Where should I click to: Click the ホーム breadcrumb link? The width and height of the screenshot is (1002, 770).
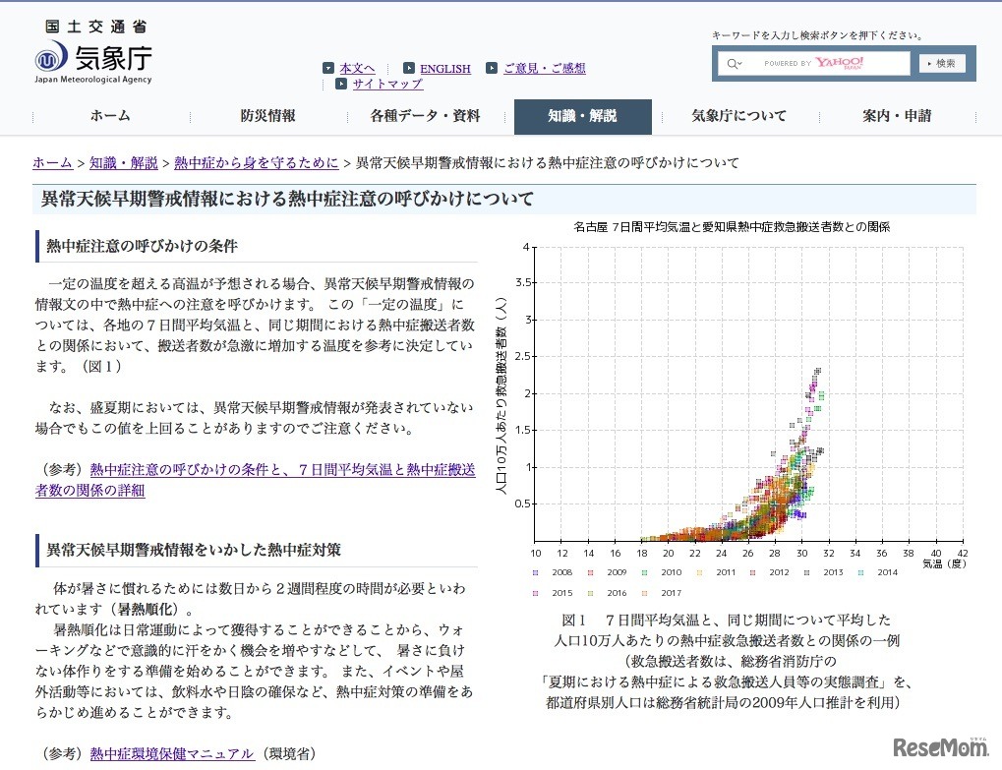51,163
